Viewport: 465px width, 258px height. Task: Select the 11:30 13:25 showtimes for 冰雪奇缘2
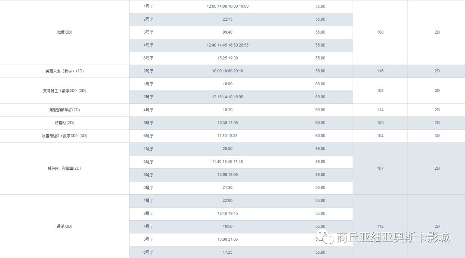pyautogui.click(x=227, y=136)
